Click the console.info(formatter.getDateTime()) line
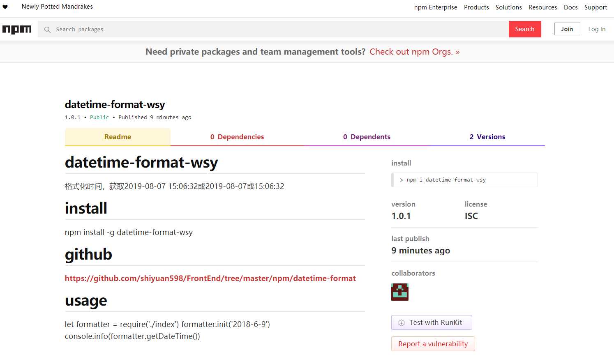Image resolution: width=614 pixels, height=359 pixels. point(132,336)
